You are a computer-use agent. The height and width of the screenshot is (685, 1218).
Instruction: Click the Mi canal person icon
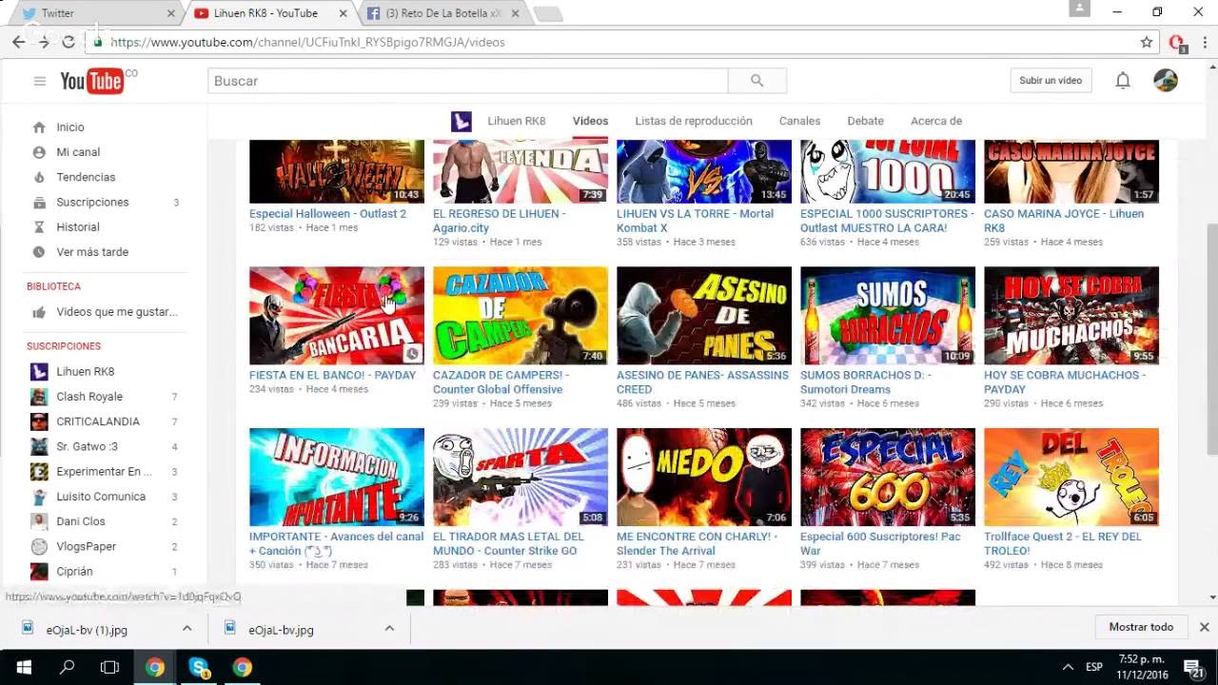click(x=39, y=152)
